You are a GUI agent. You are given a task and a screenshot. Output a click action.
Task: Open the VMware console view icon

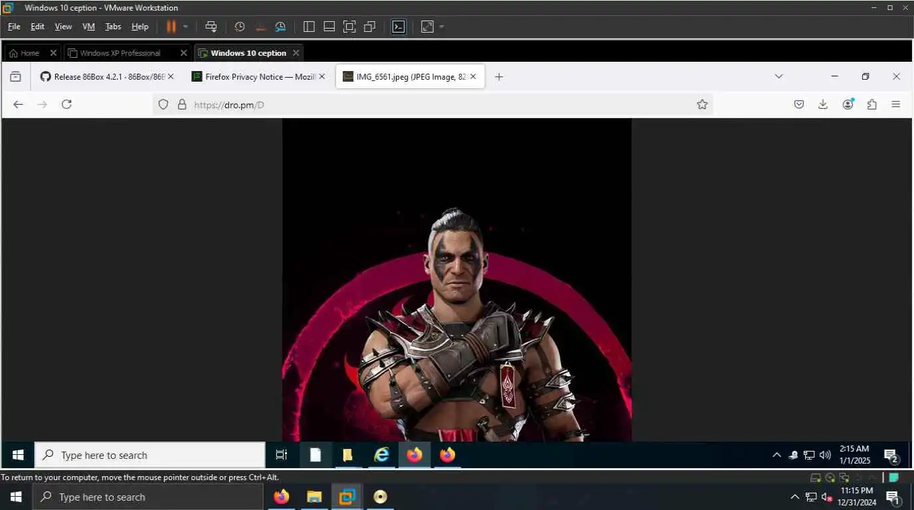point(399,27)
